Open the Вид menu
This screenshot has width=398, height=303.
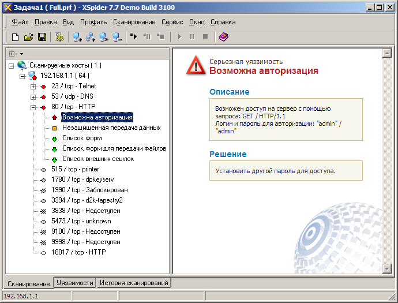(68, 22)
